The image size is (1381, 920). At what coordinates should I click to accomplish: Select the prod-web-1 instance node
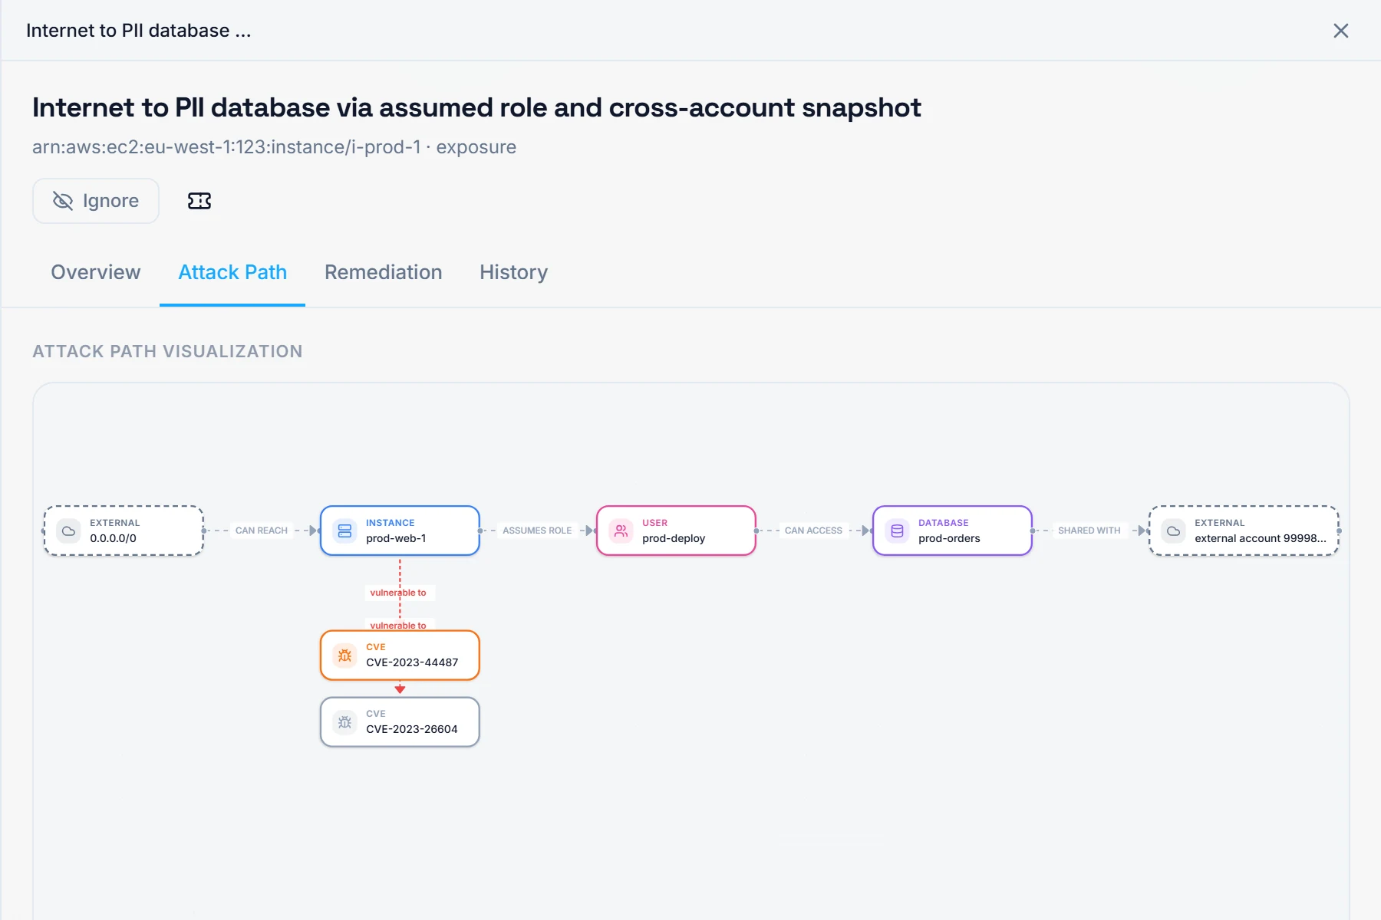pyautogui.click(x=400, y=531)
